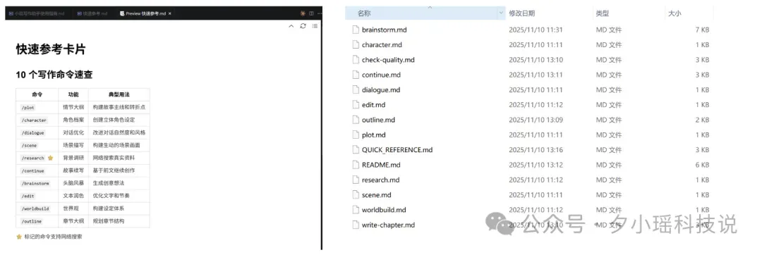Open the 名称 column filter dropdown arrow

(502, 13)
